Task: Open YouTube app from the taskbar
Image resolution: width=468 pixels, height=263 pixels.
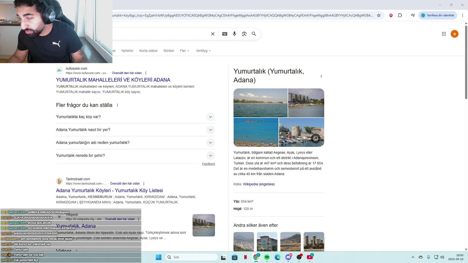Action: tap(310, 257)
